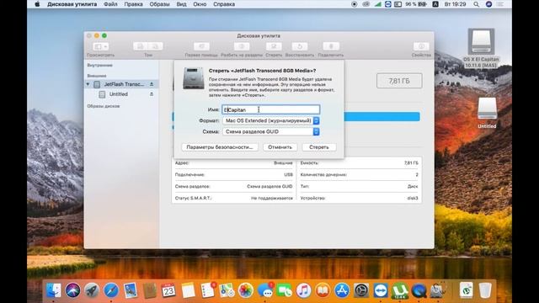The height and width of the screenshot is (303, 539).
Task: Open the Просмотреть view dropdown in toolbar
Action: (101, 46)
